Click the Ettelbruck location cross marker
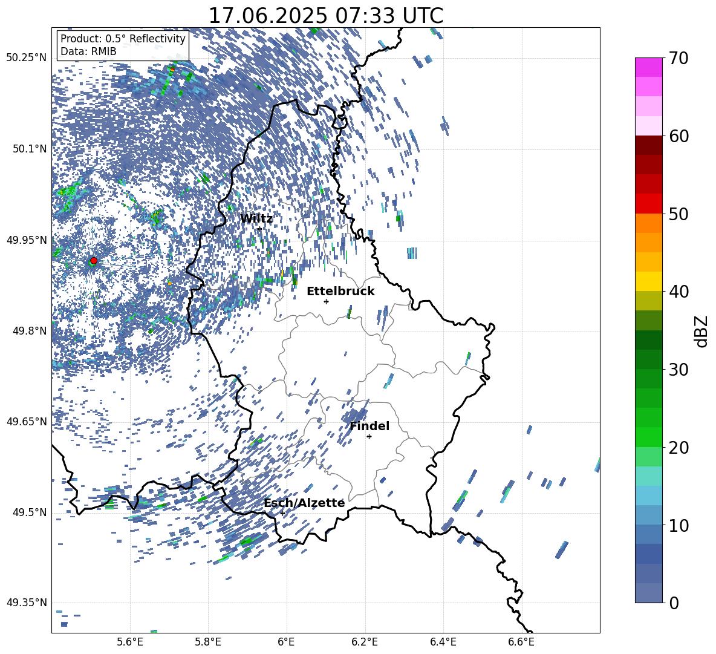716x654 pixels. pos(326,301)
